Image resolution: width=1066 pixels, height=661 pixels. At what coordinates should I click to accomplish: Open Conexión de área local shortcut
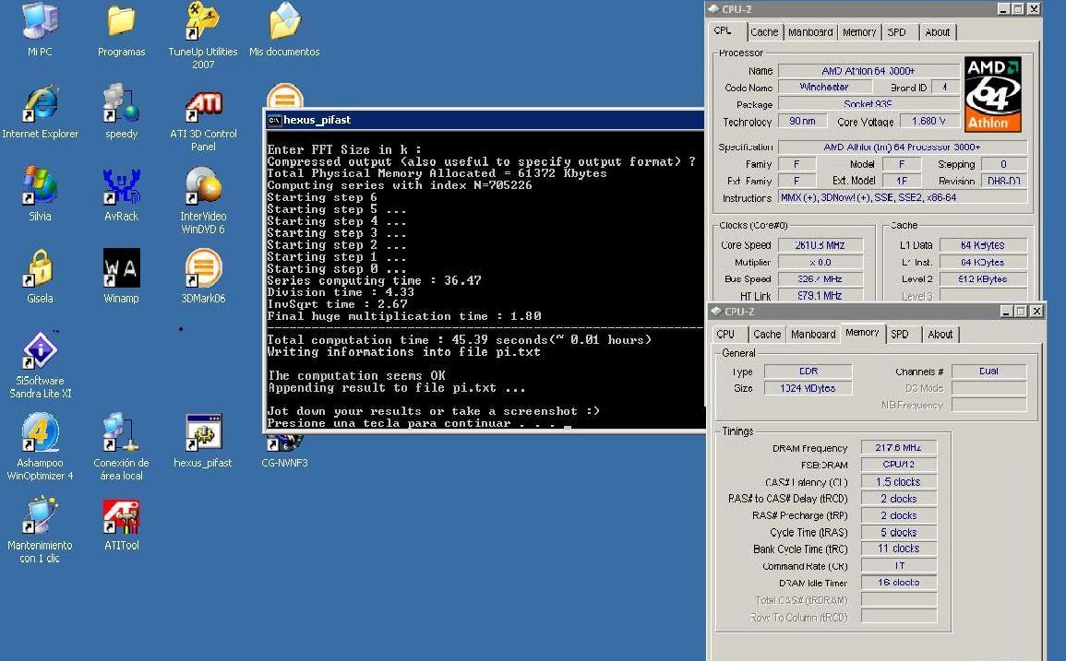point(121,447)
